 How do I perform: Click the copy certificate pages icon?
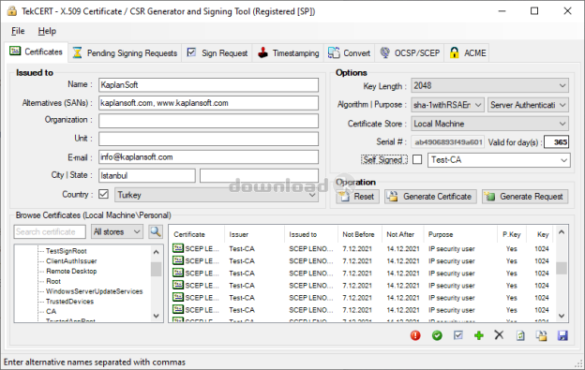coord(541,335)
